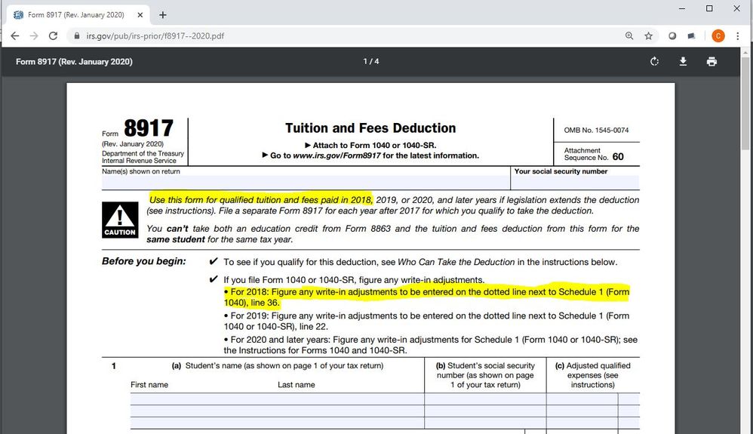Screen dimensions: 753x434
Task: Select the Form 8917 browser tab
Action: coord(78,15)
